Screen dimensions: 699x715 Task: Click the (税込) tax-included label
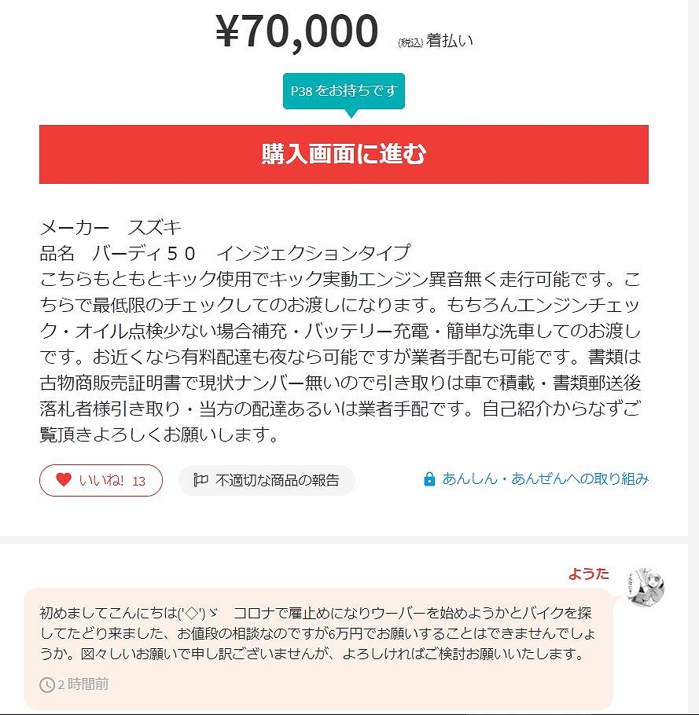(410, 42)
